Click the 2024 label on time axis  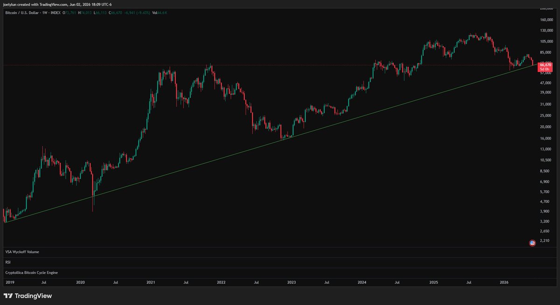pyautogui.click(x=362, y=283)
